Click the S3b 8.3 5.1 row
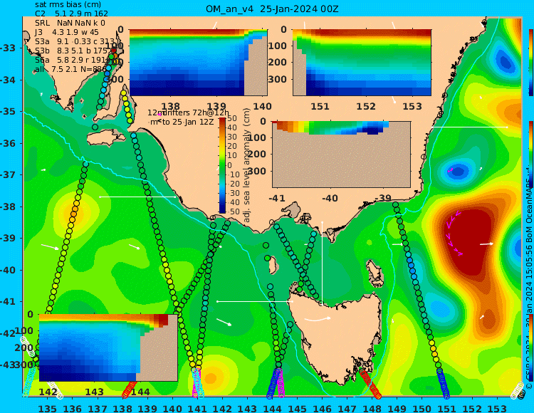534x413 pixels. pos(71,51)
